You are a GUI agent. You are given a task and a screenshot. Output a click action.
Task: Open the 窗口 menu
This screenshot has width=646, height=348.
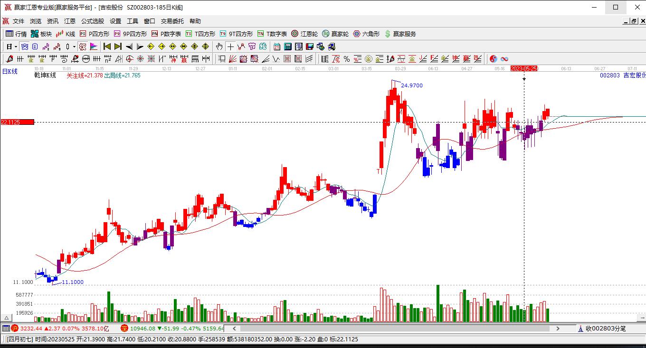pyautogui.click(x=150, y=21)
